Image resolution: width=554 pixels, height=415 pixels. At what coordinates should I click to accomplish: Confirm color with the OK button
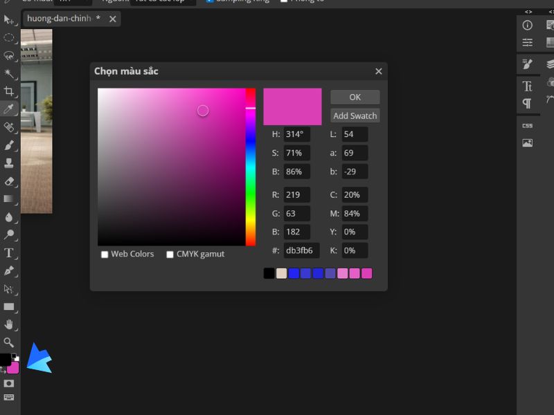[x=355, y=97]
